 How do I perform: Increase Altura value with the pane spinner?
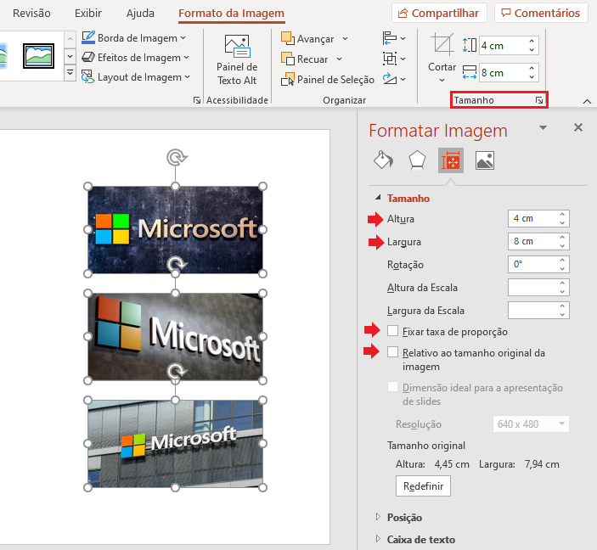tap(562, 214)
